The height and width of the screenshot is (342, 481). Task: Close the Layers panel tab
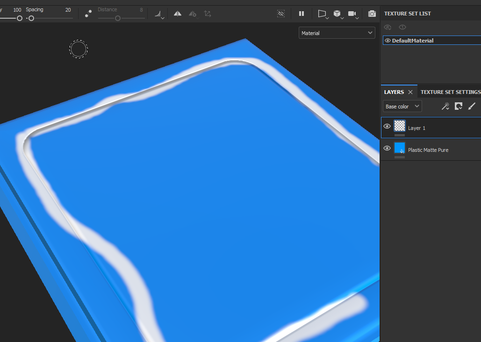(410, 92)
